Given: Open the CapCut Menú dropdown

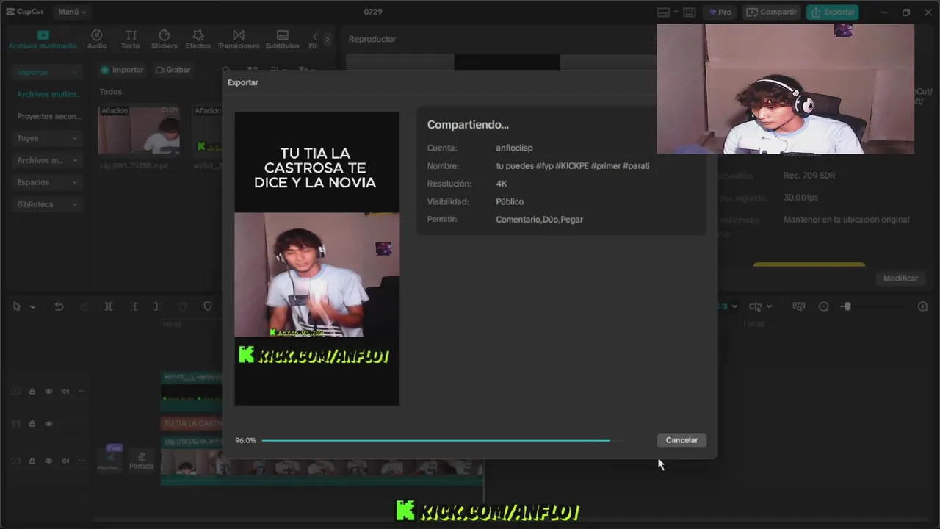Looking at the screenshot, I should click(x=72, y=12).
